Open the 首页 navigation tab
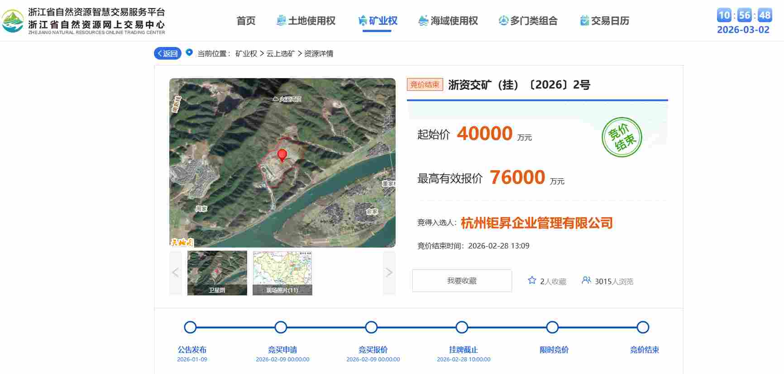784x374 pixels. (246, 21)
